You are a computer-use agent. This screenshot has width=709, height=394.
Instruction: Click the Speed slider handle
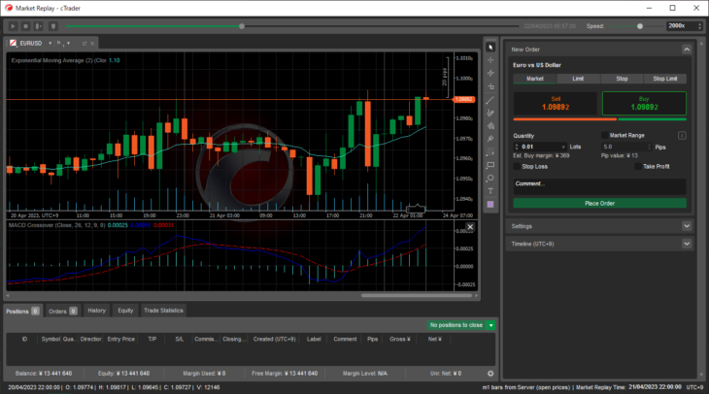click(640, 26)
